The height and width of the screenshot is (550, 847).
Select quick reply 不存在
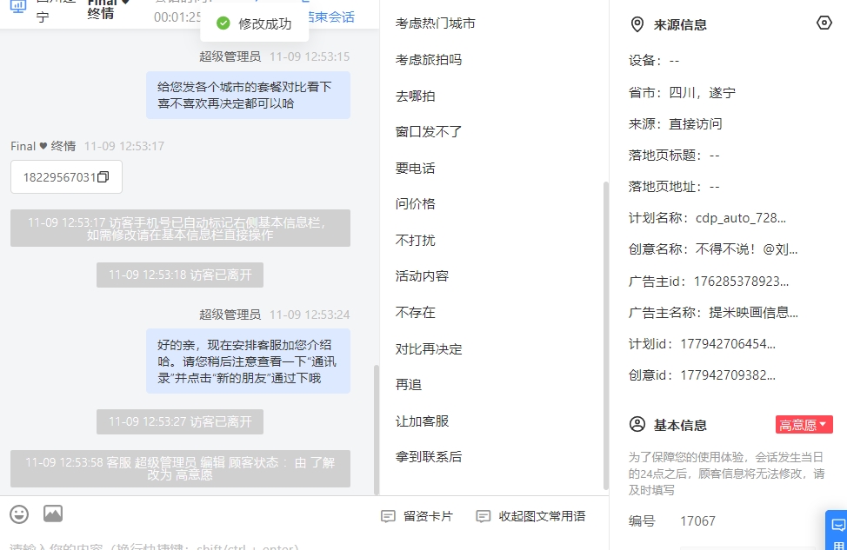(x=416, y=312)
